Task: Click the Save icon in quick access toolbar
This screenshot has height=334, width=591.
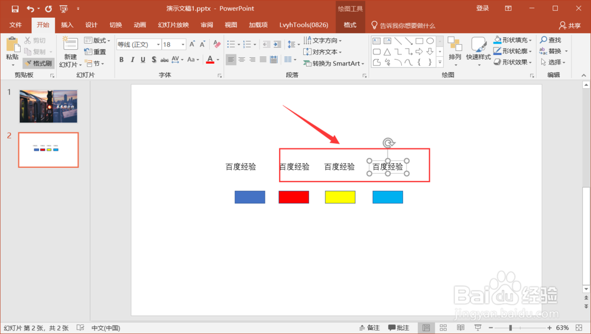Action: tap(15, 9)
